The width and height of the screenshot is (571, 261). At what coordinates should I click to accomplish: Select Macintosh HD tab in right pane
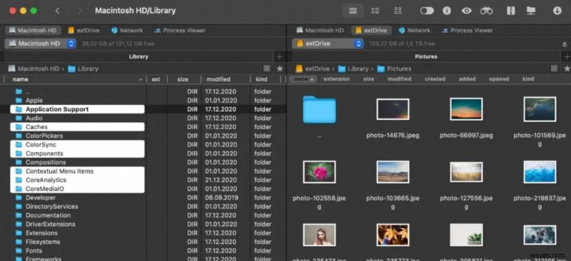click(x=320, y=30)
